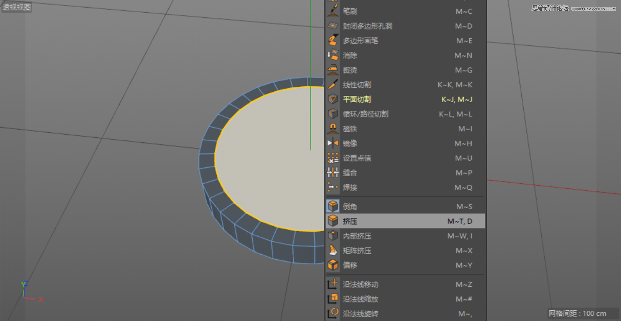The image size is (621, 321).
Task: Select the 笔刷 (Brush) tool icon
Action: point(333,11)
